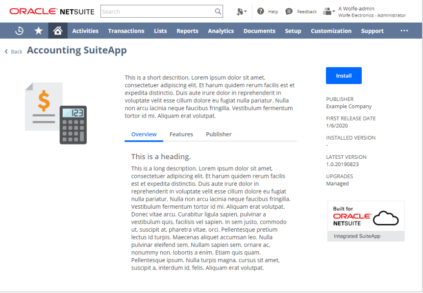Go to the Home dashboard icon
The width and height of the screenshot is (423, 293).
coord(58,31)
